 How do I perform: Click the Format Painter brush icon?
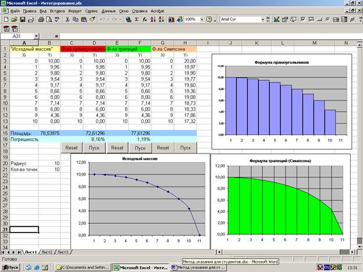tap(92, 19)
